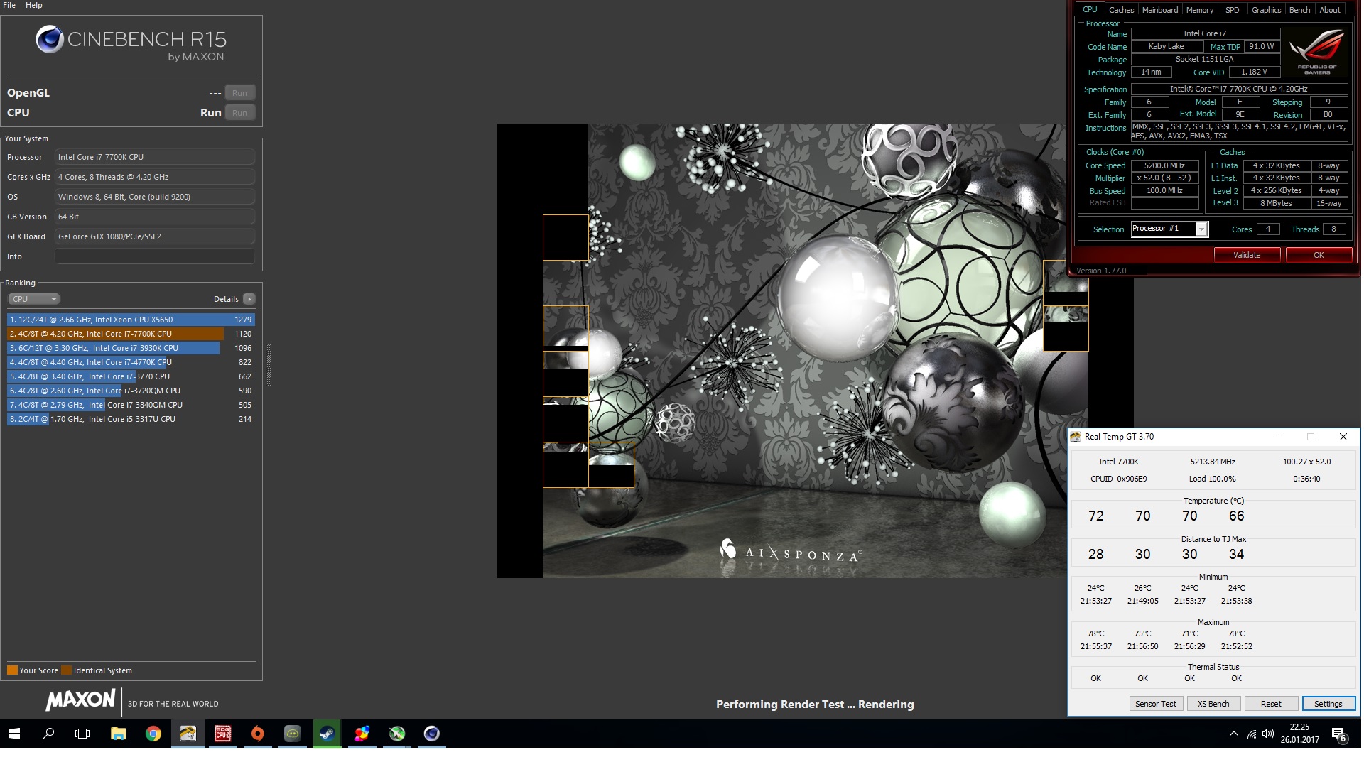Select the i7-7700K ranking row
Screen dimensions: 1364x767
tap(131, 334)
